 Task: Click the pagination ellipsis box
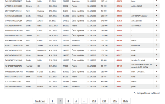[84, 101]
